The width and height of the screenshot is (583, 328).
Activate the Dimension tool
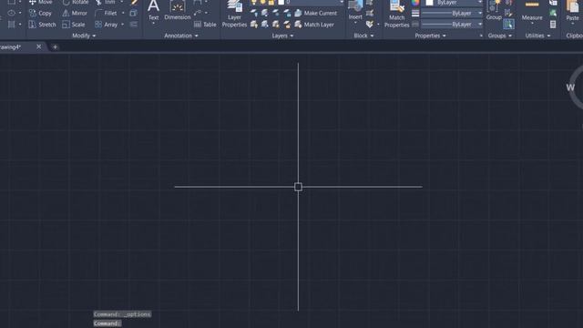[x=178, y=10]
